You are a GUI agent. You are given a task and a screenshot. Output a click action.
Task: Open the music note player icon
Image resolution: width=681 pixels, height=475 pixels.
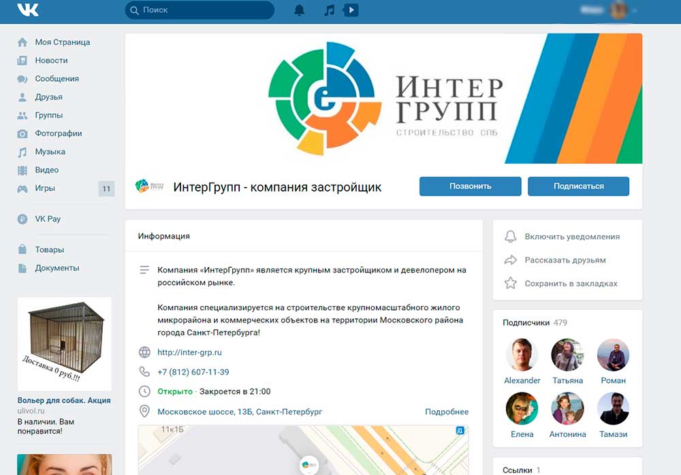[329, 10]
